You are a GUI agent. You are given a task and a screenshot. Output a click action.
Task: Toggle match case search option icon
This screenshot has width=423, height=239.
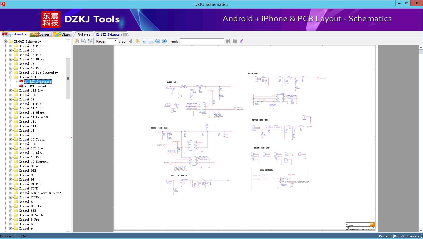click(241, 41)
